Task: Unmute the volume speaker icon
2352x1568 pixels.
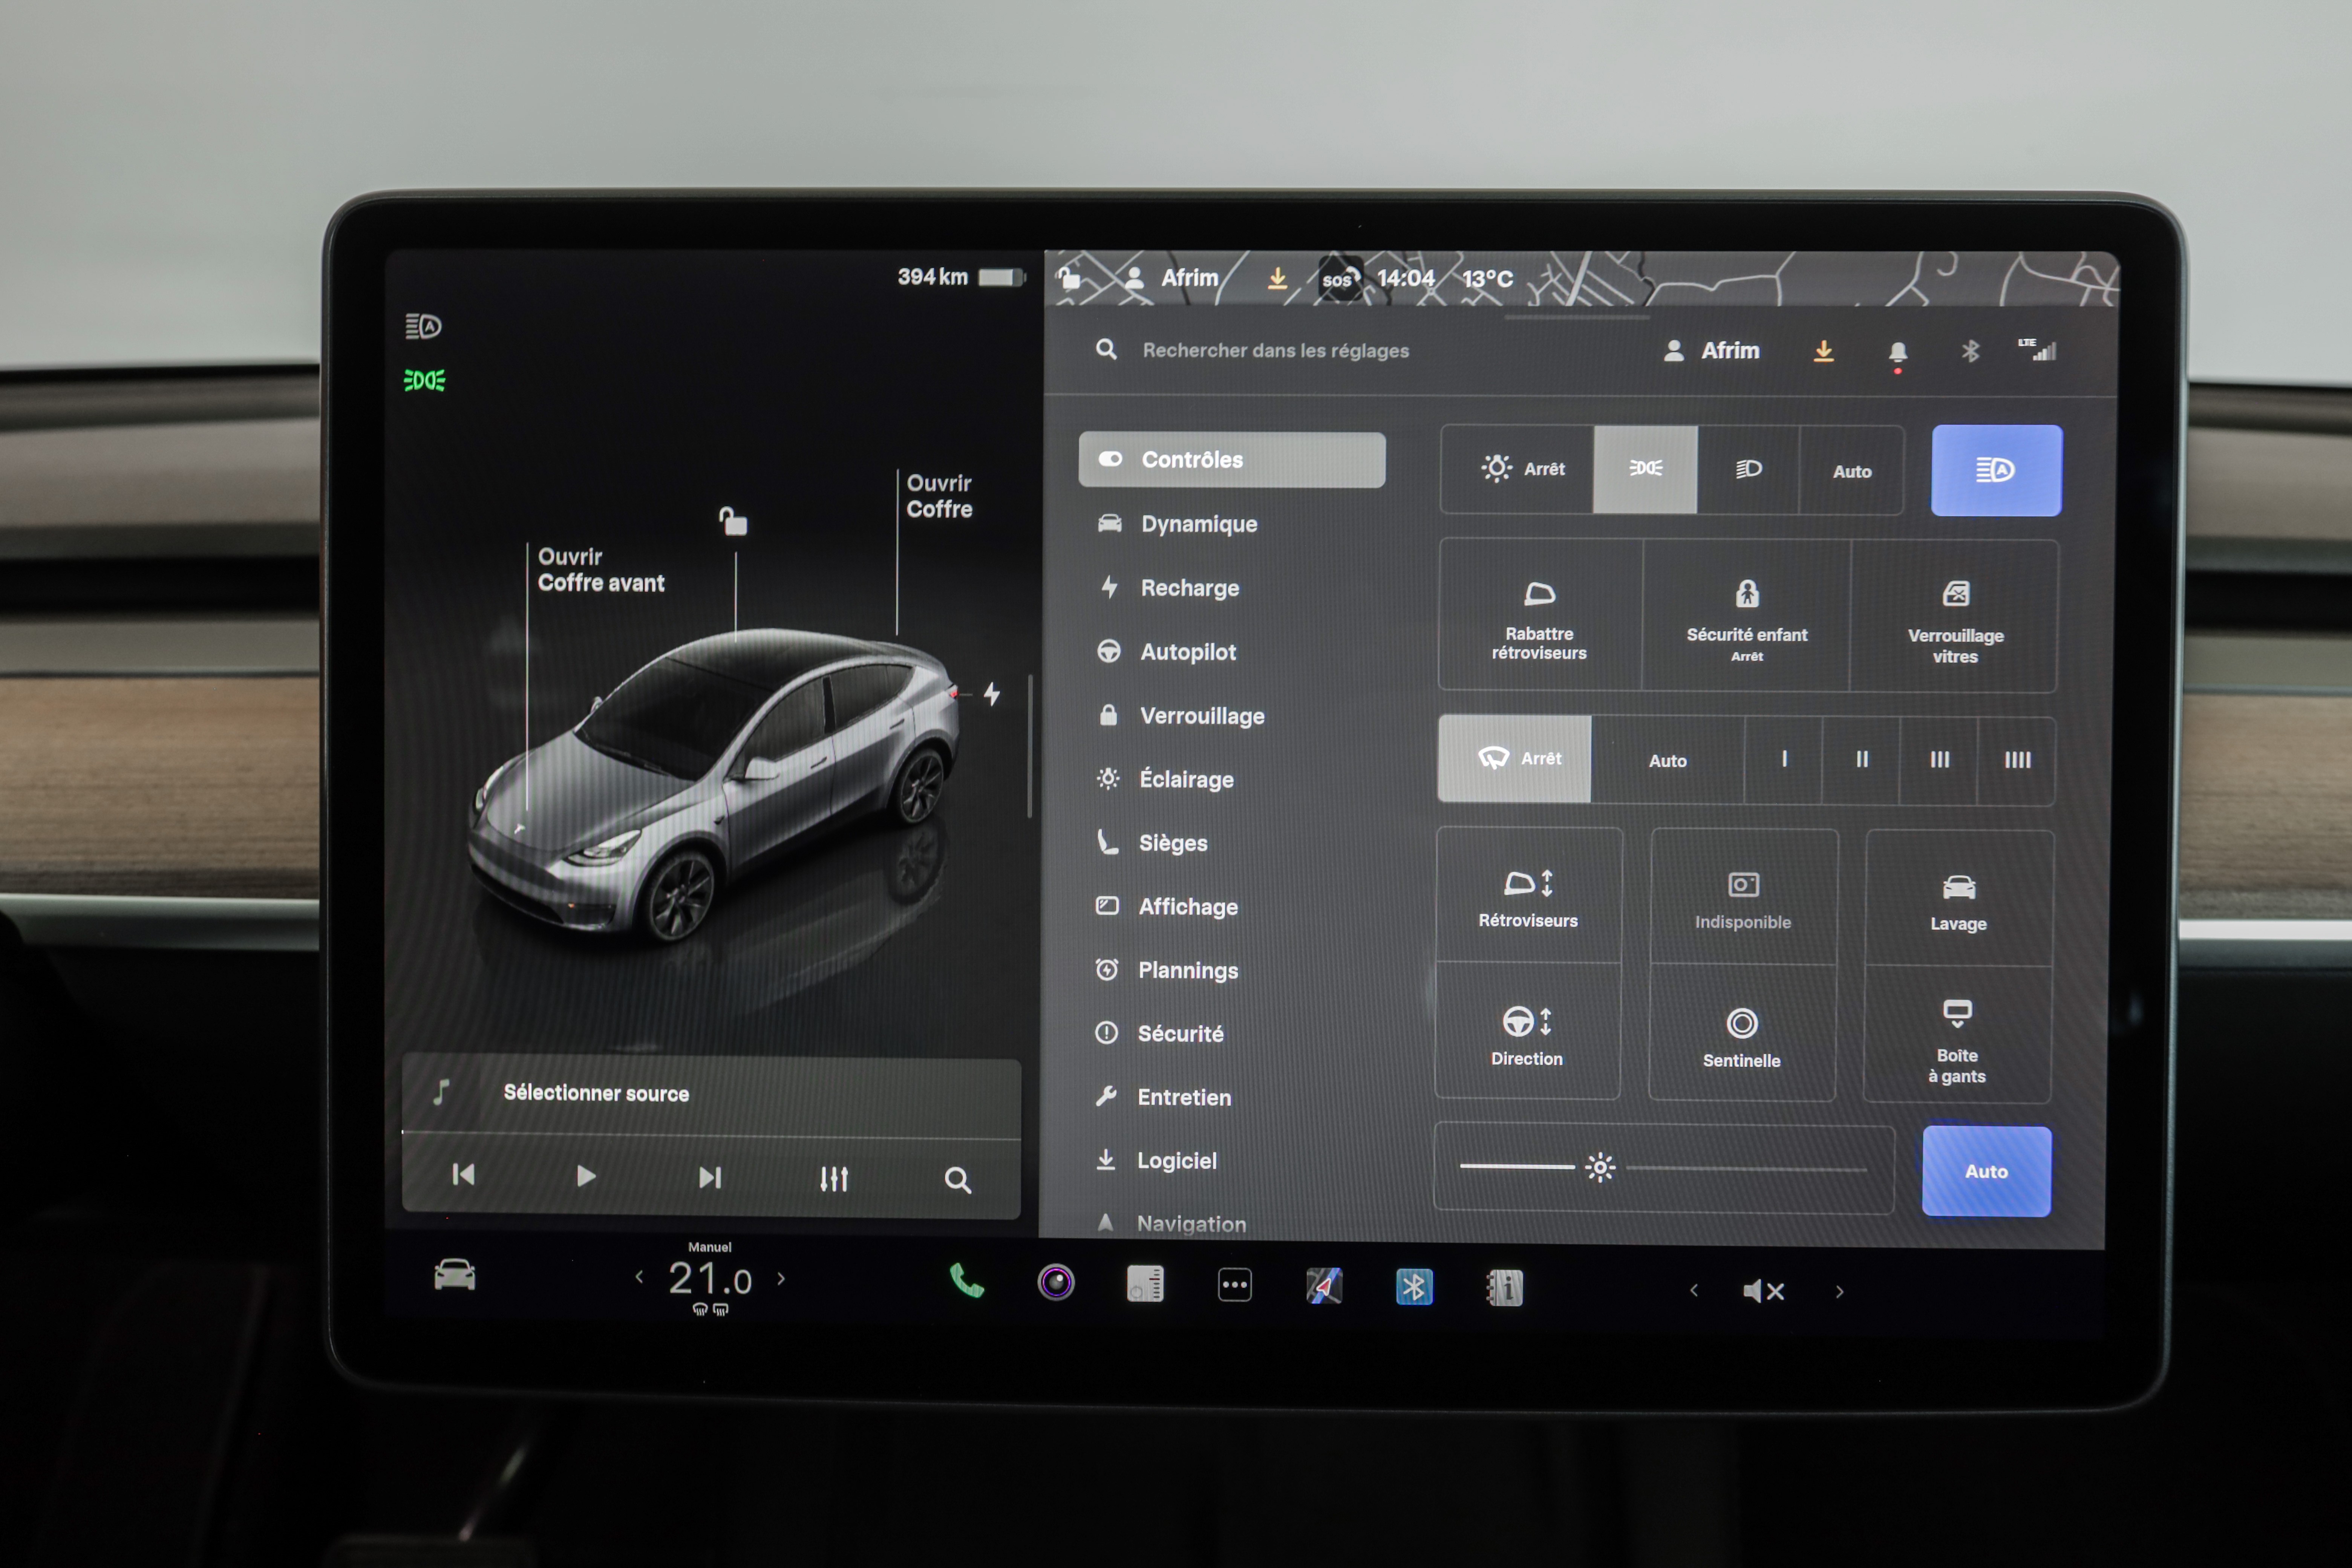Action: [1763, 1291]
